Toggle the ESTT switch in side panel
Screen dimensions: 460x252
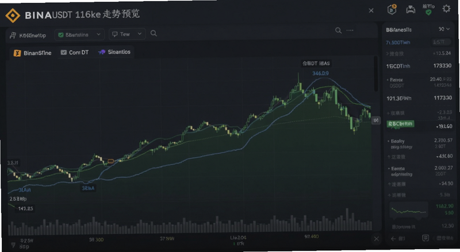tap(441, 42)
